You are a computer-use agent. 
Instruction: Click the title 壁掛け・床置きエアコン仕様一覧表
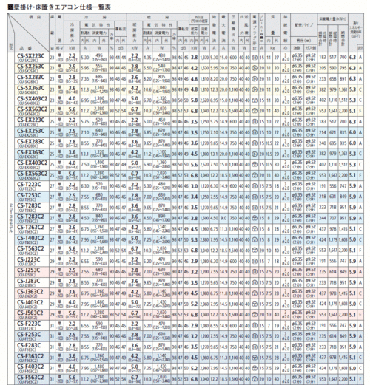(59, 7)
